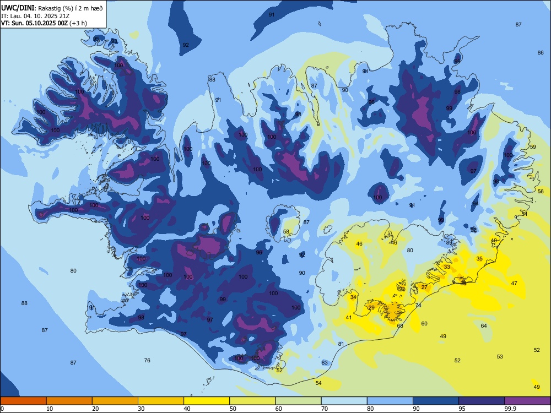551x413 pixels.
Task: Click the '95' tick label in color scale
Action: coord(462,409)
